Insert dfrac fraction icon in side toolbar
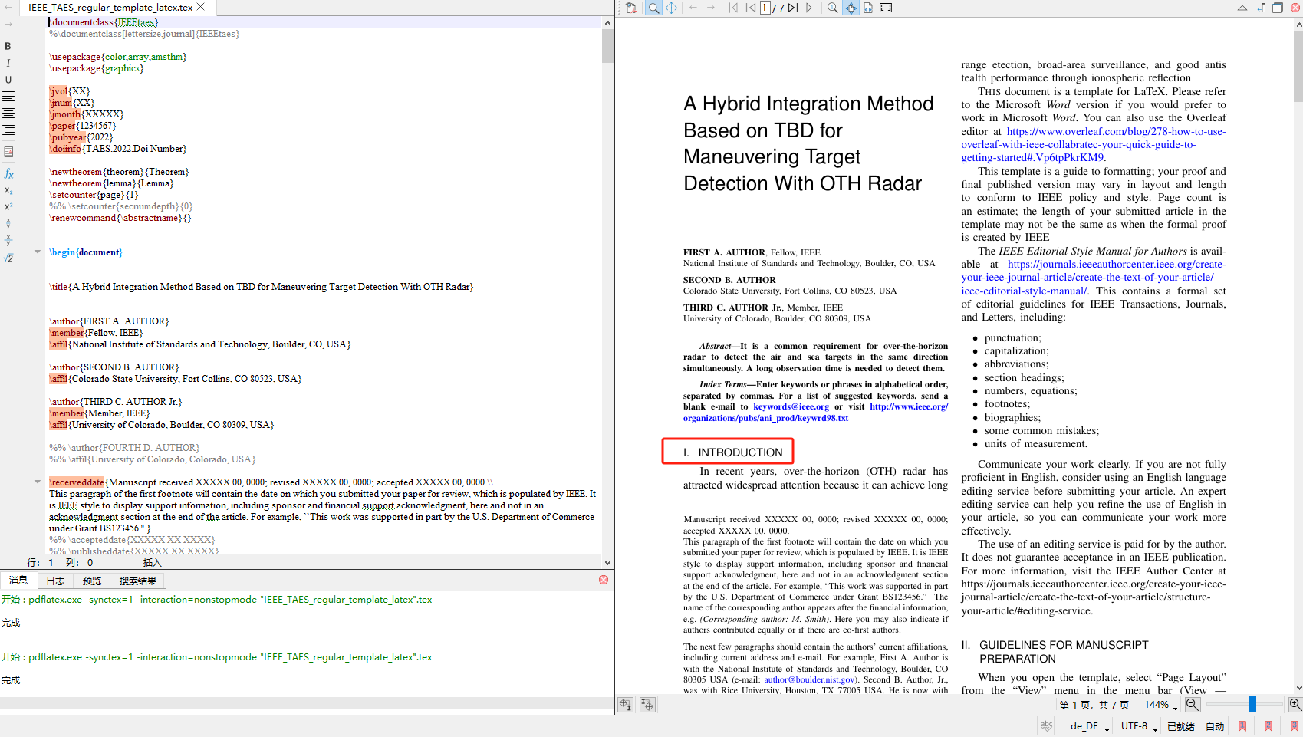1303x737 pixels. click(x=8, y=240)
